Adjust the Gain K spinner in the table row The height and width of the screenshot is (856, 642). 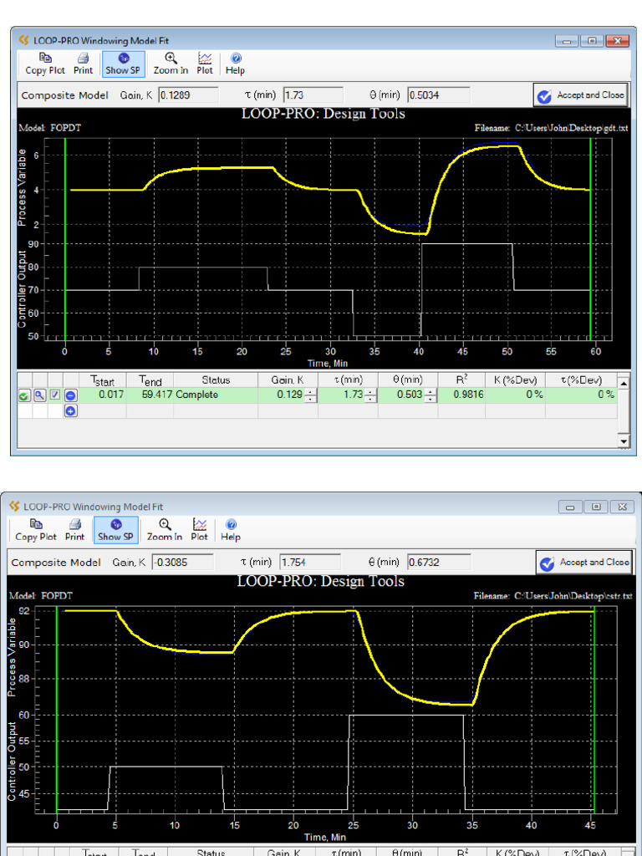[311, 395]
